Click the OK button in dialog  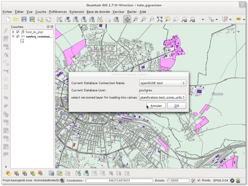click(x=176, y=106)
